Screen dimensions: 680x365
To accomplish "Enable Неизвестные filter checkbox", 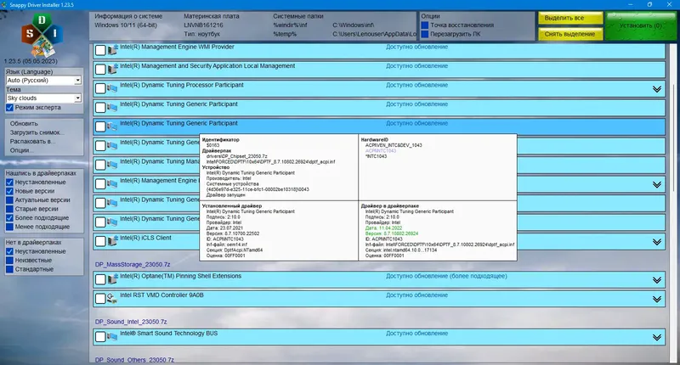I will point(9,261).
